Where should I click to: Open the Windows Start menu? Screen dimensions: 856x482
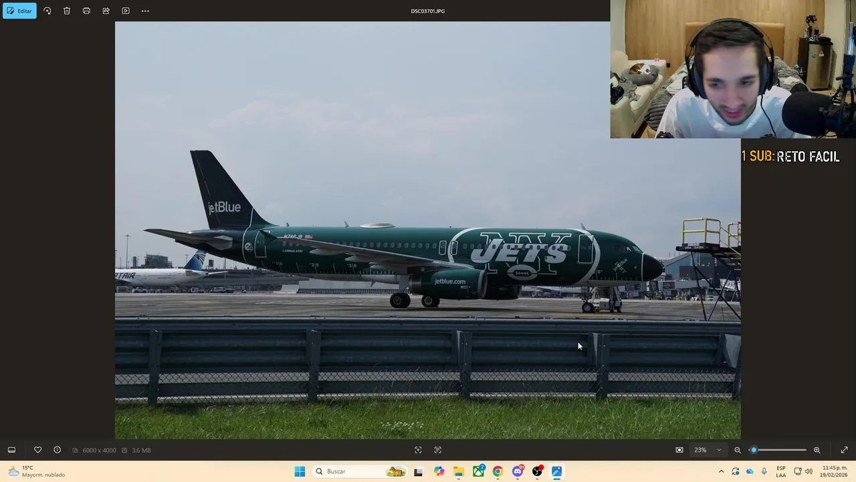click(300, 471)
